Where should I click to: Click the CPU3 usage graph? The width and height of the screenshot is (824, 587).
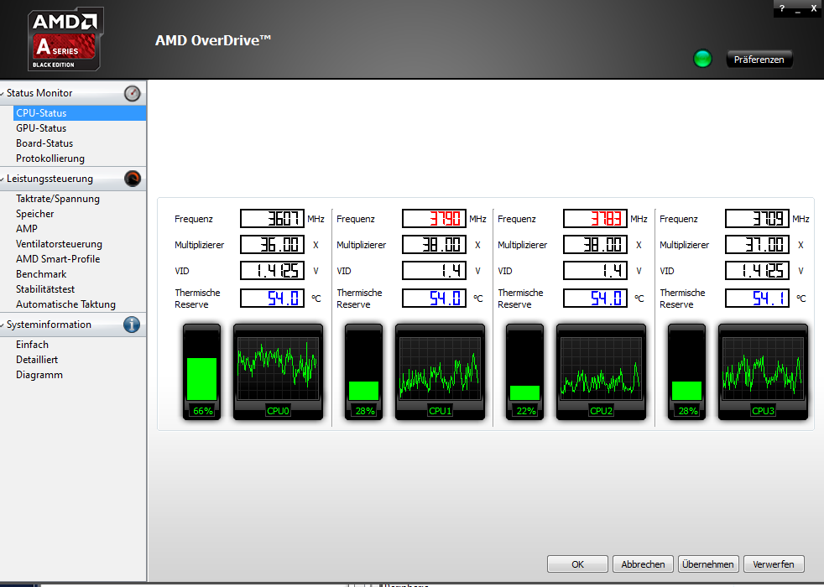pyautogui.click(x=763, y=371)
